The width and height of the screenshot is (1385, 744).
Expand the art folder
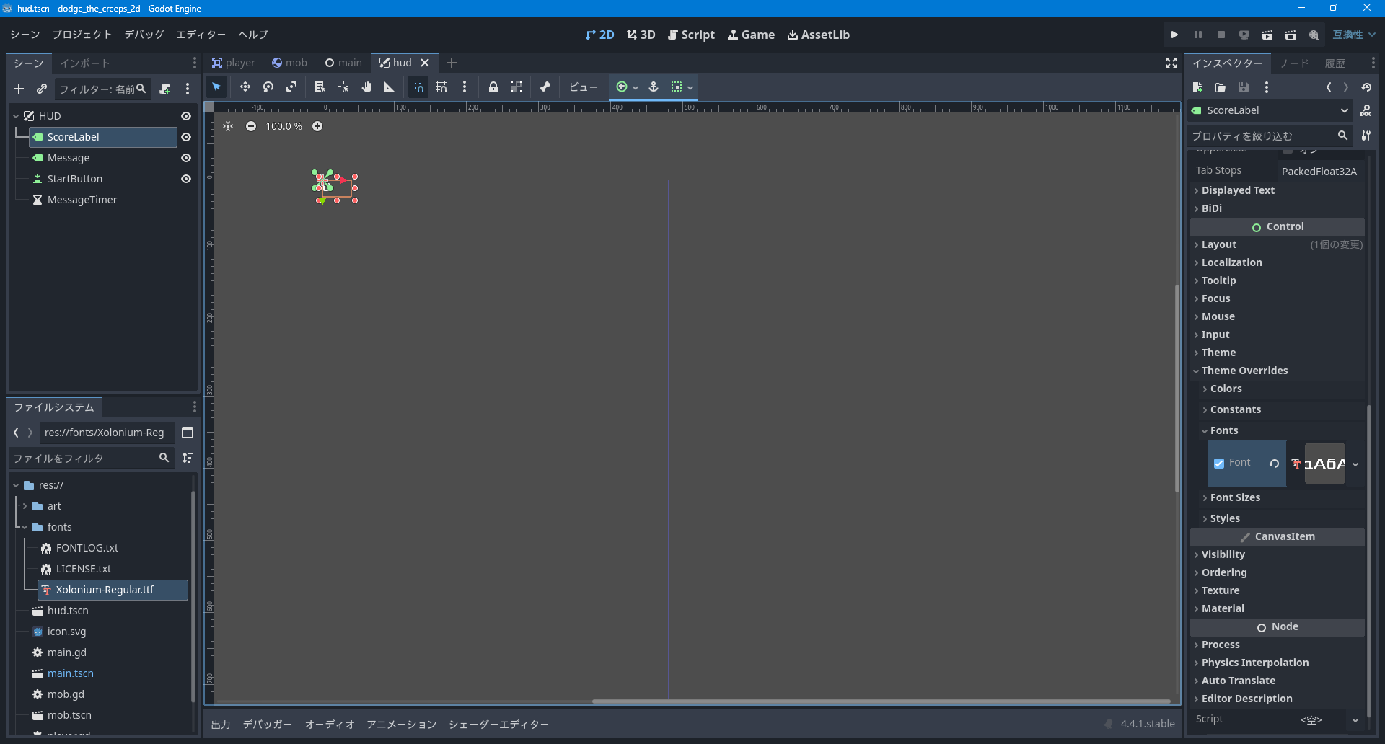click(25, 506)
